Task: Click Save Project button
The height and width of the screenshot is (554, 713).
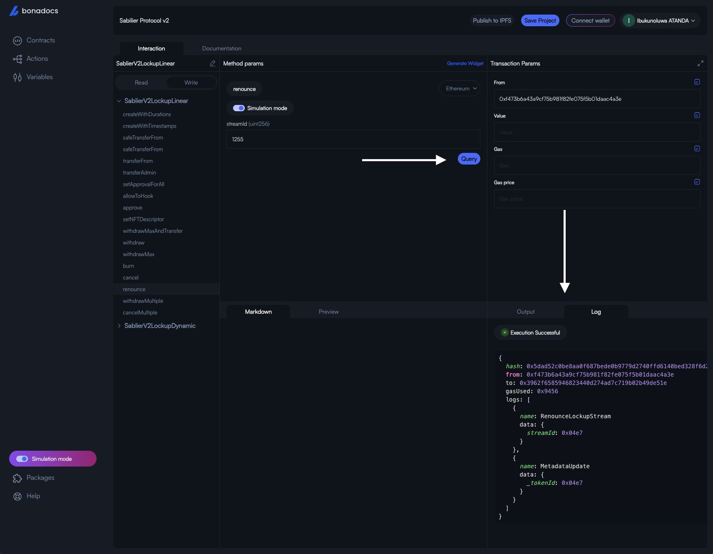Action: click(540, 20)
